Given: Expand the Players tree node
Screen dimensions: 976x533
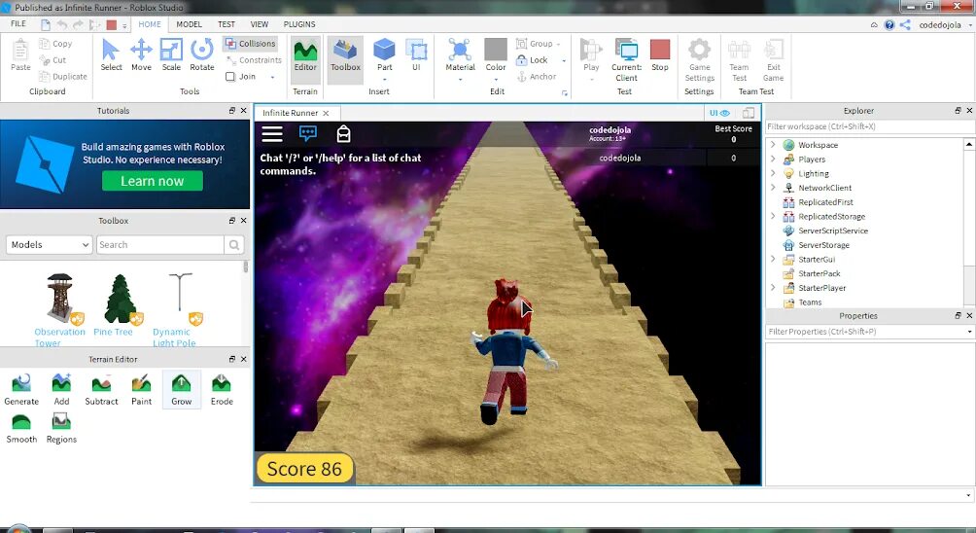Looking at the screenshot, I should (x=773, y=159).
